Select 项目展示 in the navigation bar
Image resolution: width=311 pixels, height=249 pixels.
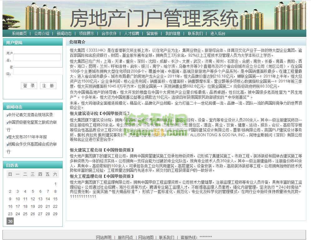tap(86, 33)
